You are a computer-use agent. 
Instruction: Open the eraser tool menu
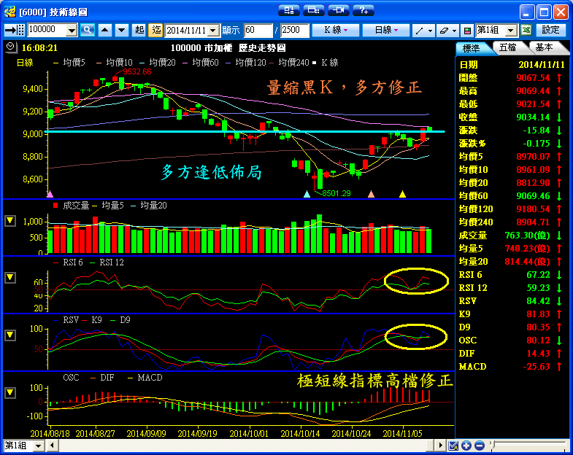click(x=445, y=30)
